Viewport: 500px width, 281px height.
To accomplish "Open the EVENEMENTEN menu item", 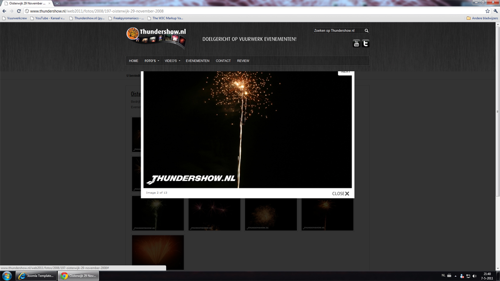I will [198, 61].
